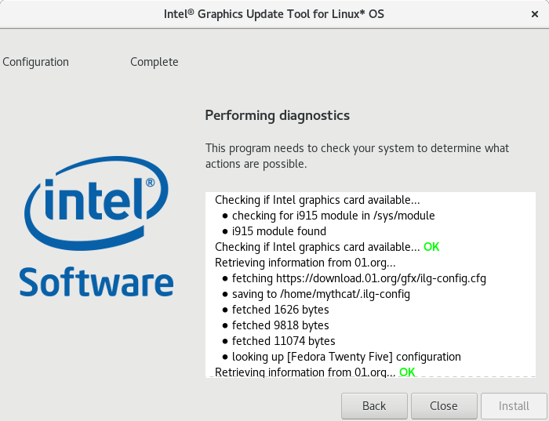This screenshot has height=421, width=549.
Task: Select the Configuration step label
Action: tap(36, 62)
